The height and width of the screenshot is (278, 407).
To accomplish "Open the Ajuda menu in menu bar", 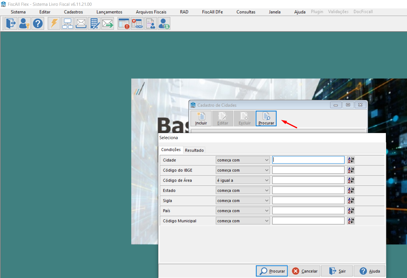I will [x=300, y=12].
